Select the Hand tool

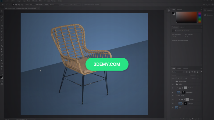pos(2,67)
